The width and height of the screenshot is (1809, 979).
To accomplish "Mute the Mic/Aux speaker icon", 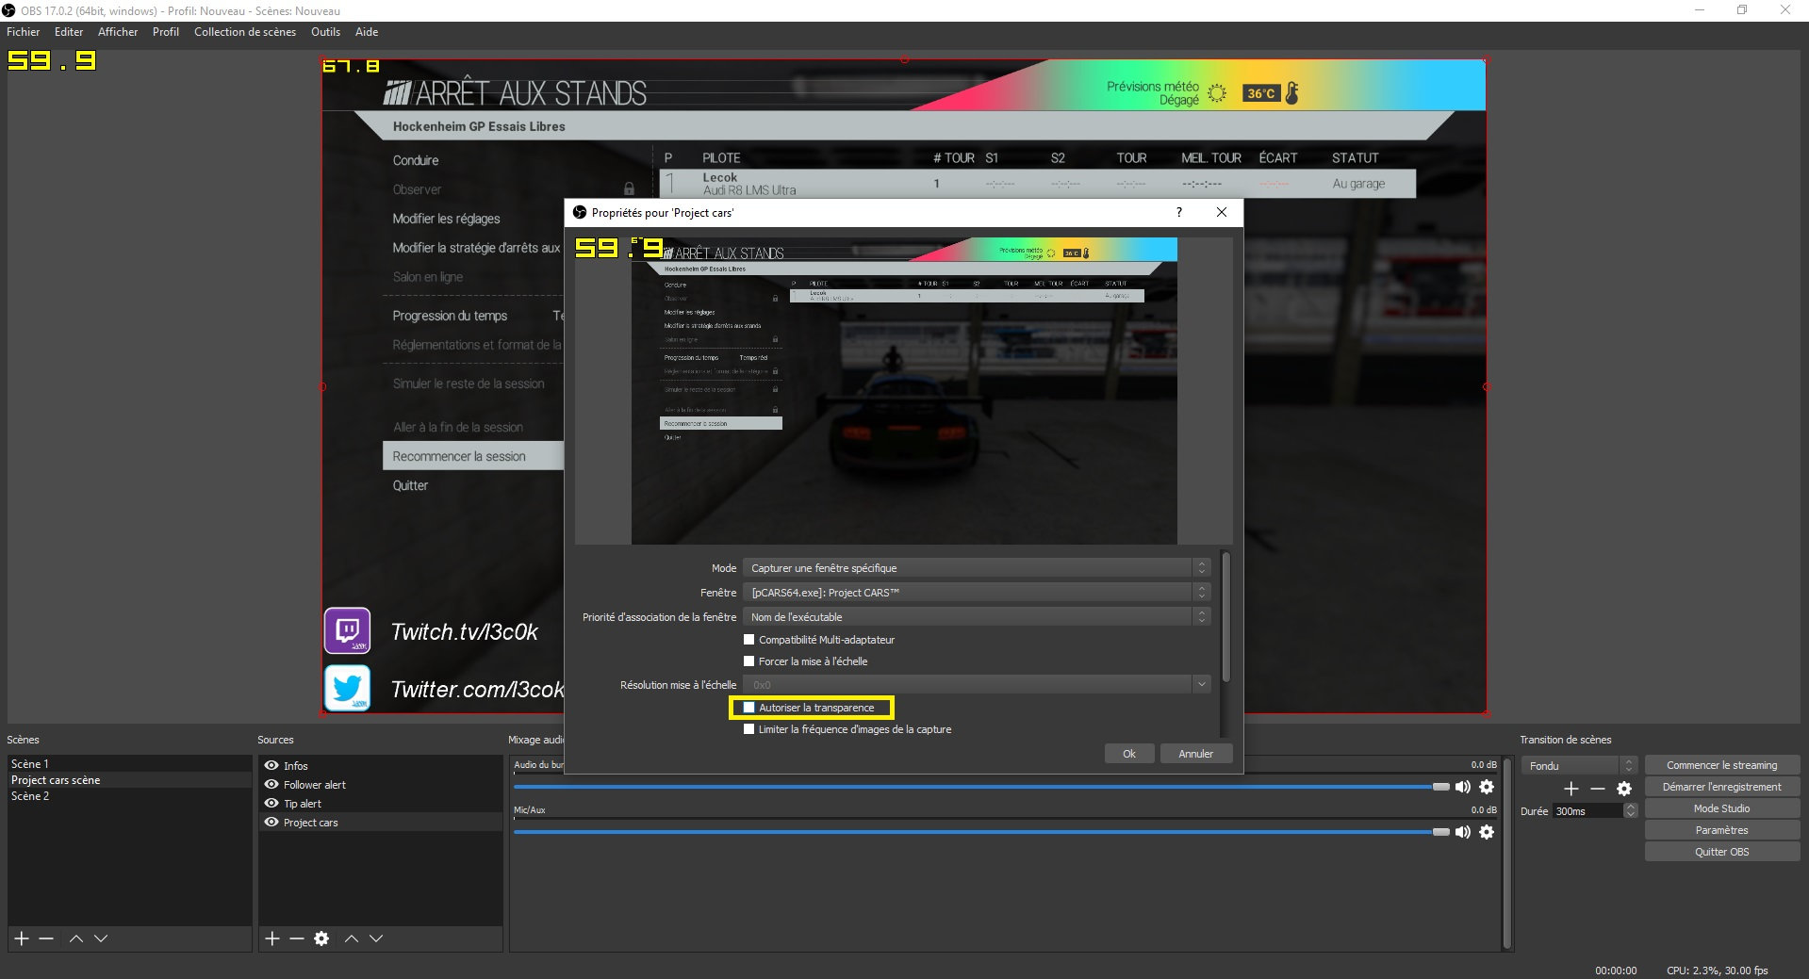I will (1463, 832).
